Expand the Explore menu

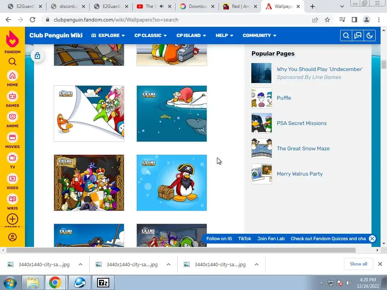[x=108, y=35]
